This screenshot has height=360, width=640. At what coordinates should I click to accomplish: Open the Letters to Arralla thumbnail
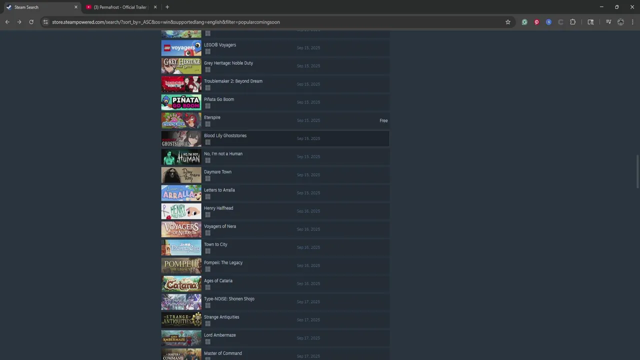pyautogui.click(x=181, y=193)
